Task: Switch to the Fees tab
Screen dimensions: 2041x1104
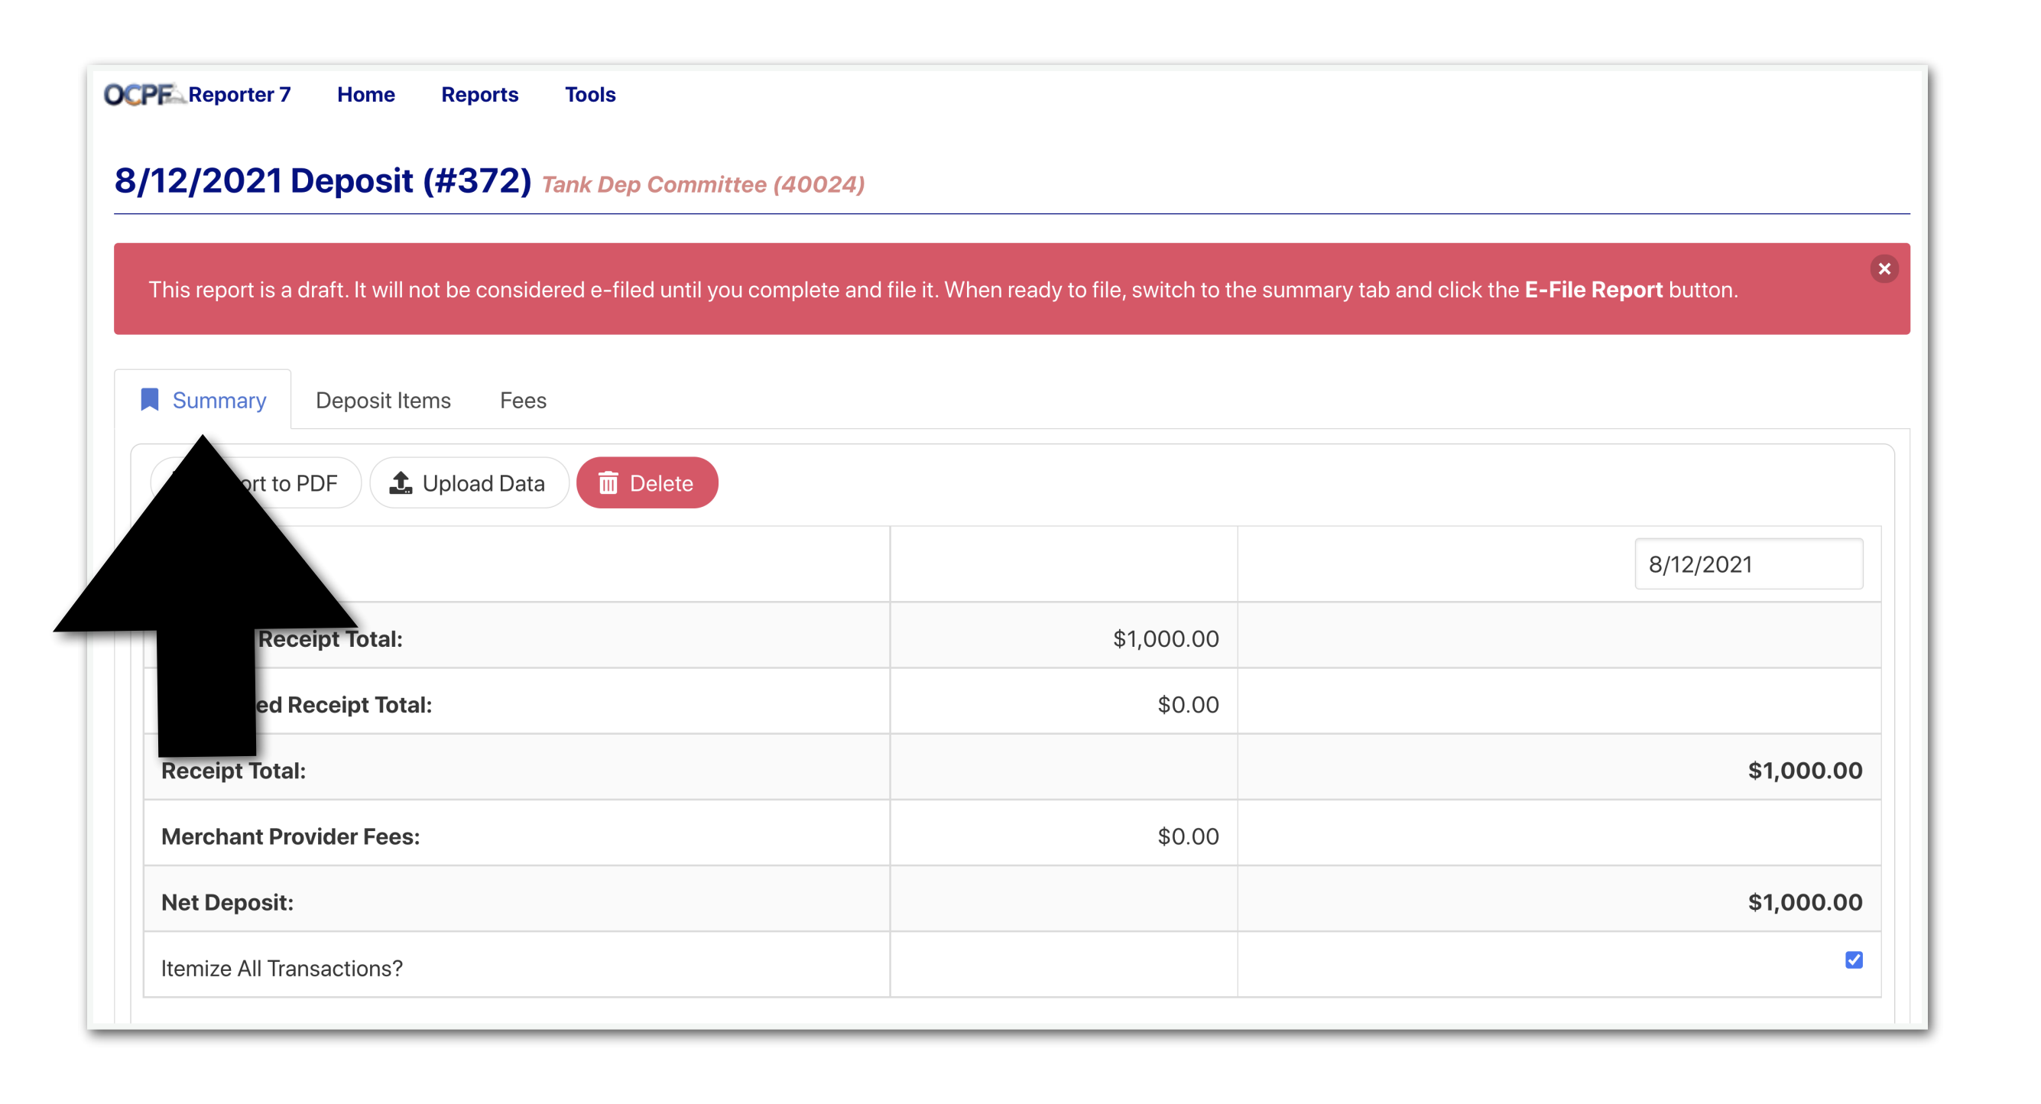Action: coord(523,400)
